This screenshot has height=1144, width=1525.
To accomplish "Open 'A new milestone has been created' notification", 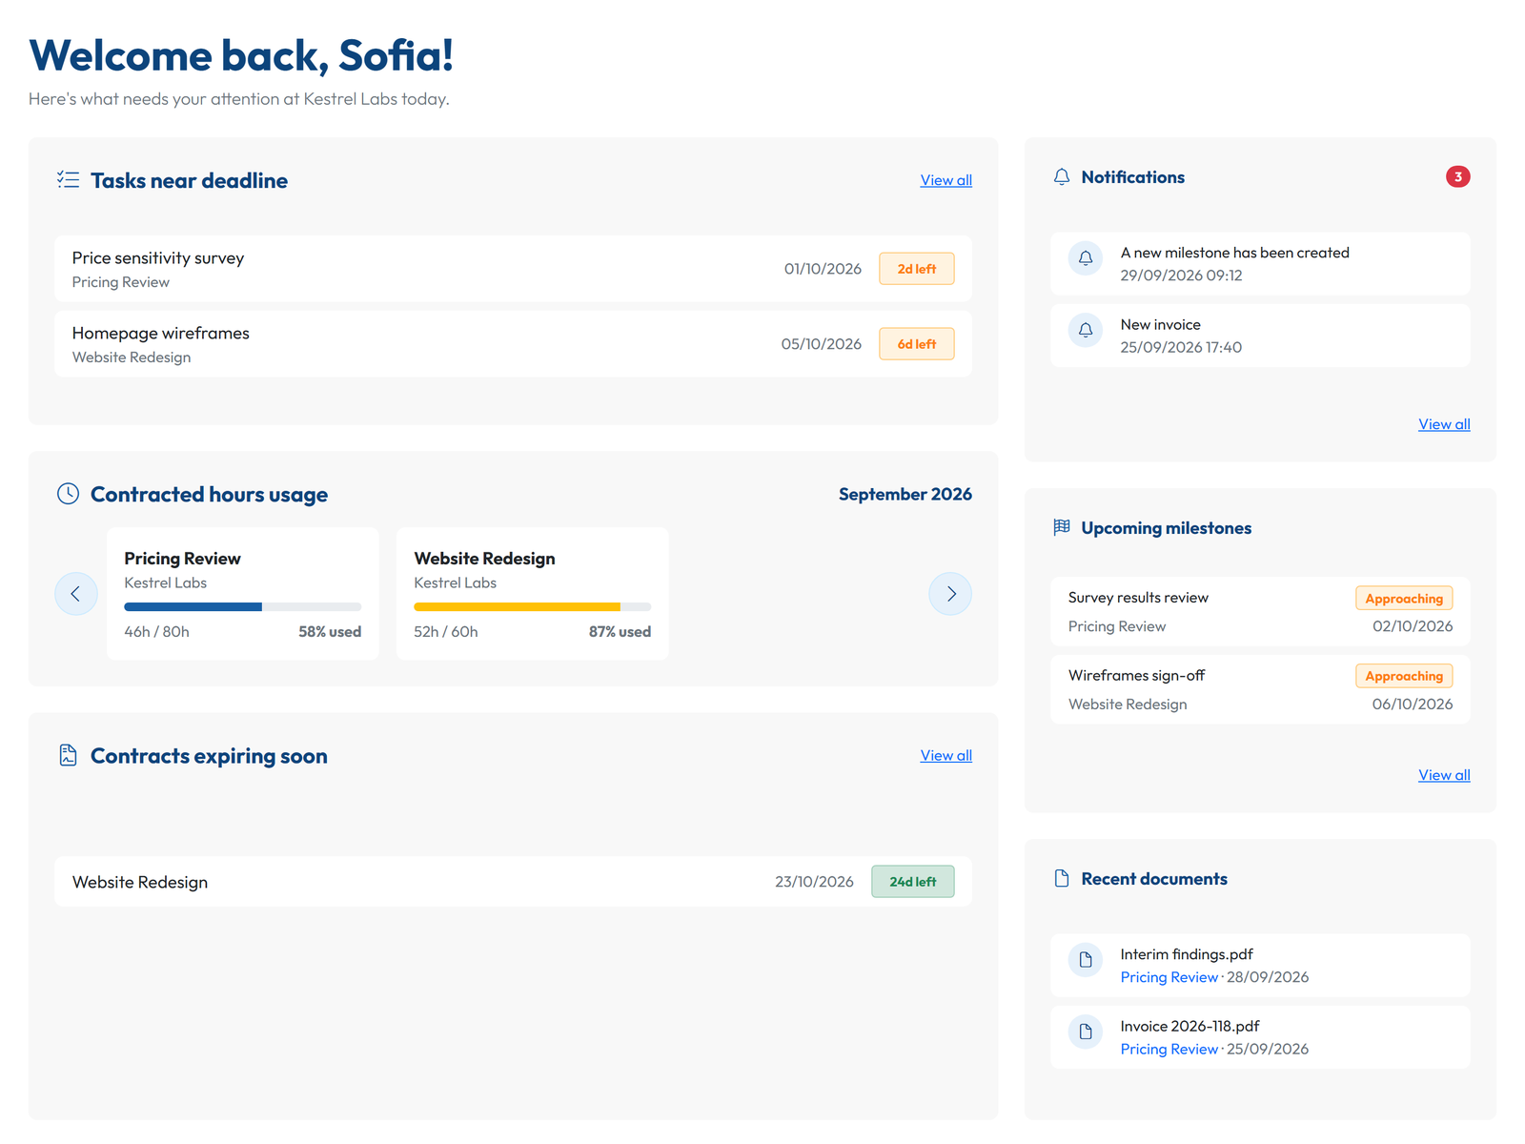I will [x=1260, y=264].
